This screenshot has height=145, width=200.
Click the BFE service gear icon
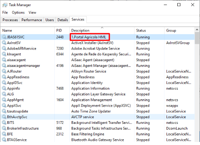click(x=4, y=134)
